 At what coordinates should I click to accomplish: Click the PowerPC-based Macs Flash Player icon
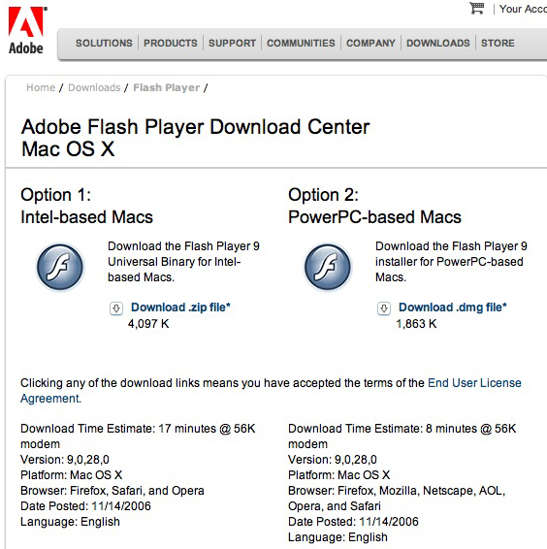tap(328, 267)
